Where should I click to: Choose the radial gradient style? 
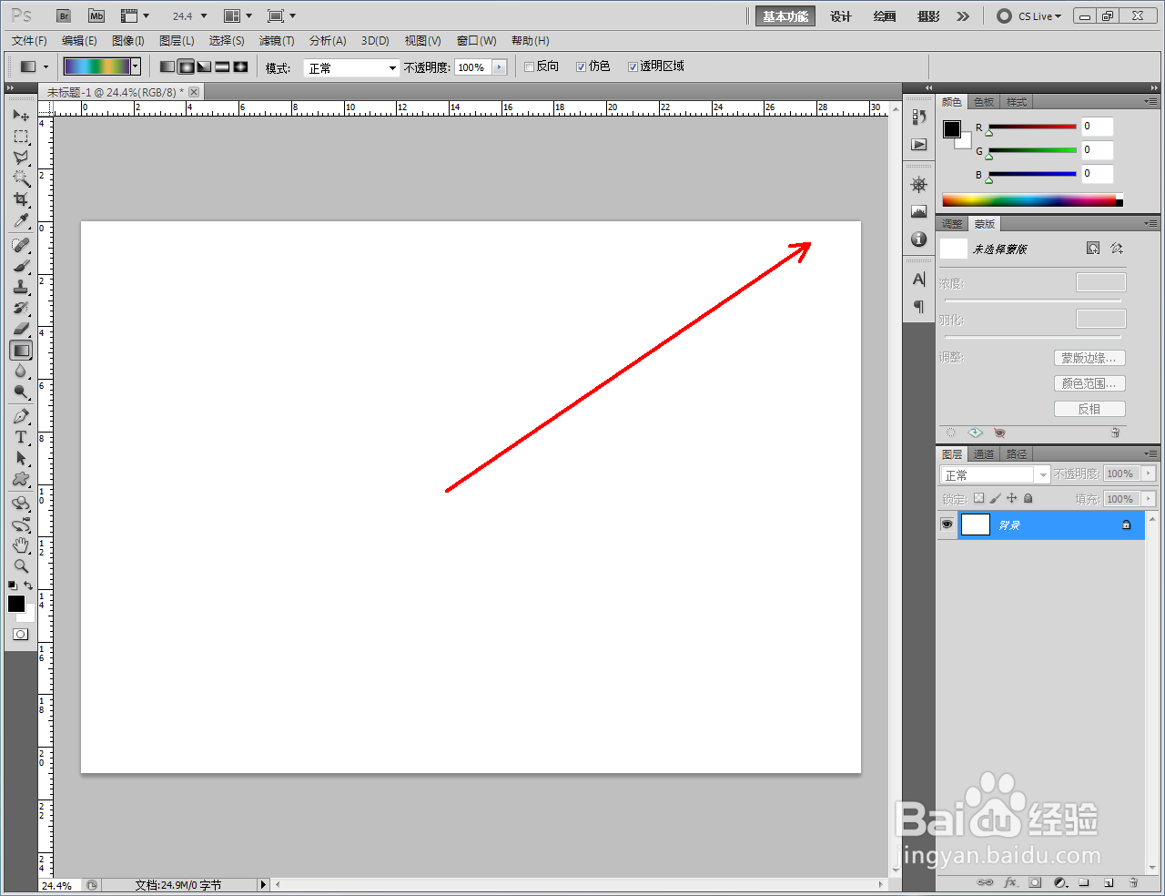(186, 66)
